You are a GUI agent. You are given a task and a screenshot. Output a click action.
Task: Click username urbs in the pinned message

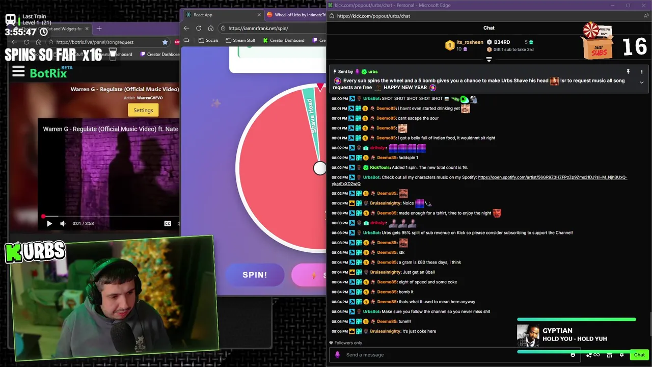pos(373,72)
